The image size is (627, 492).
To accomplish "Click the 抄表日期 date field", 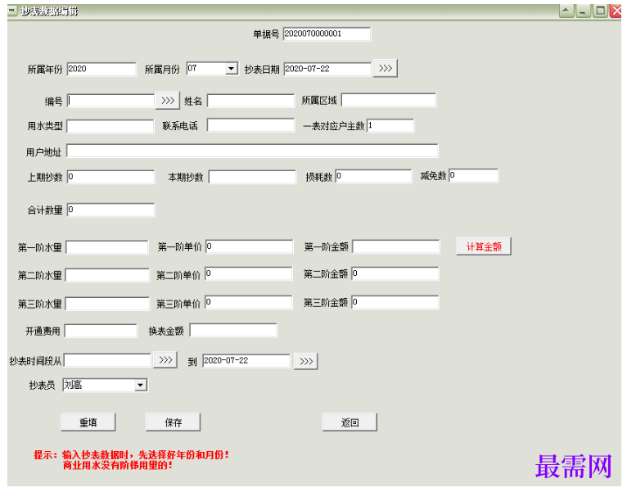I will click(327, 69).
